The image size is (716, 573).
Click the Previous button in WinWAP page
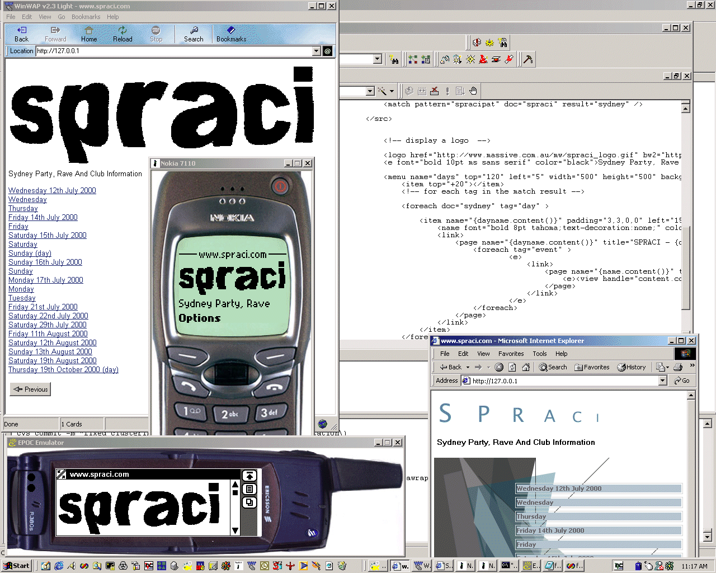pos(31,389)
